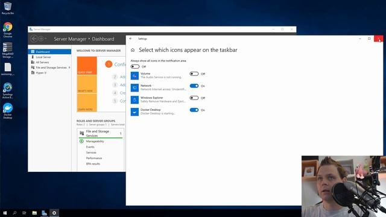Open BPA results link

pyautogui.click(x=93, y=164)
